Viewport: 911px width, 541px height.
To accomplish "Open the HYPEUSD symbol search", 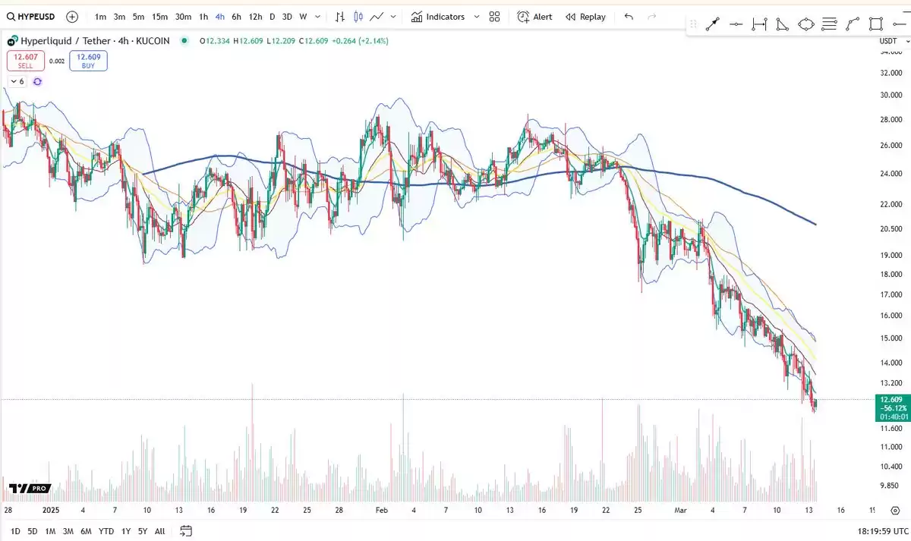I will (31, 16).
